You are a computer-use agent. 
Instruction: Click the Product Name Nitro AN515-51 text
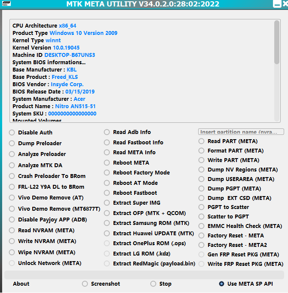tap(75, 106)
